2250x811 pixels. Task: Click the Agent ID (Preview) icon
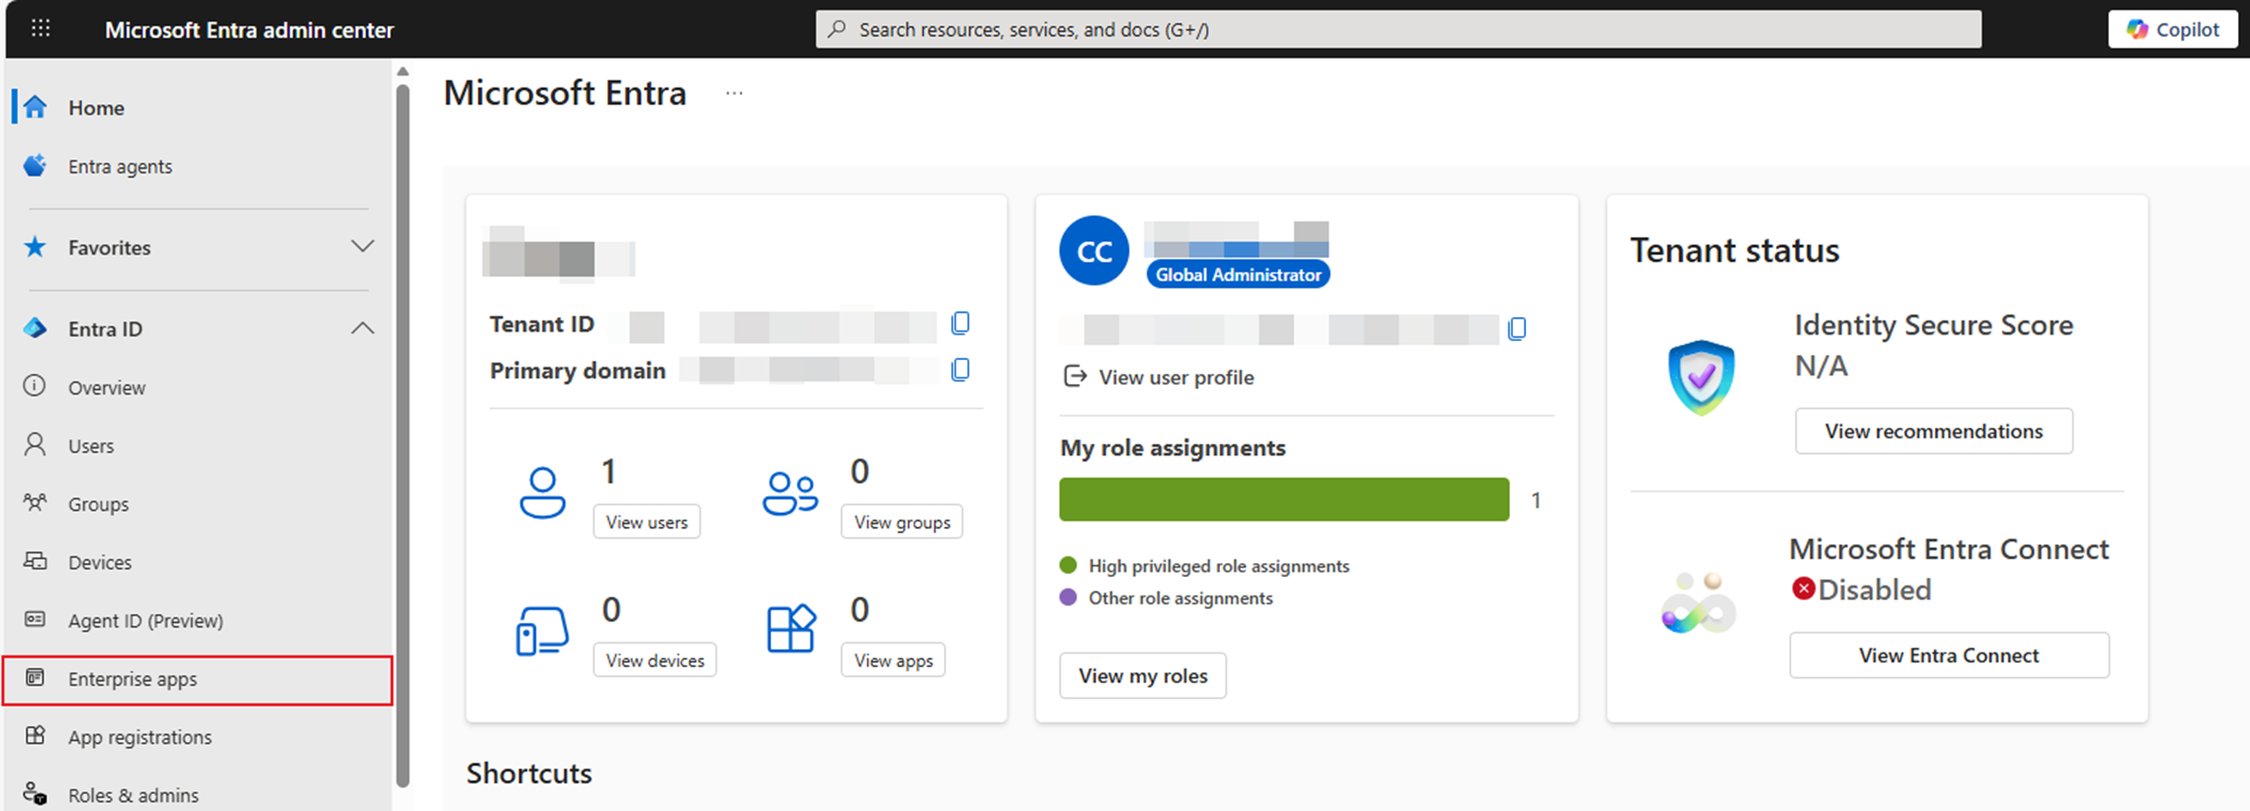(35, 619)
